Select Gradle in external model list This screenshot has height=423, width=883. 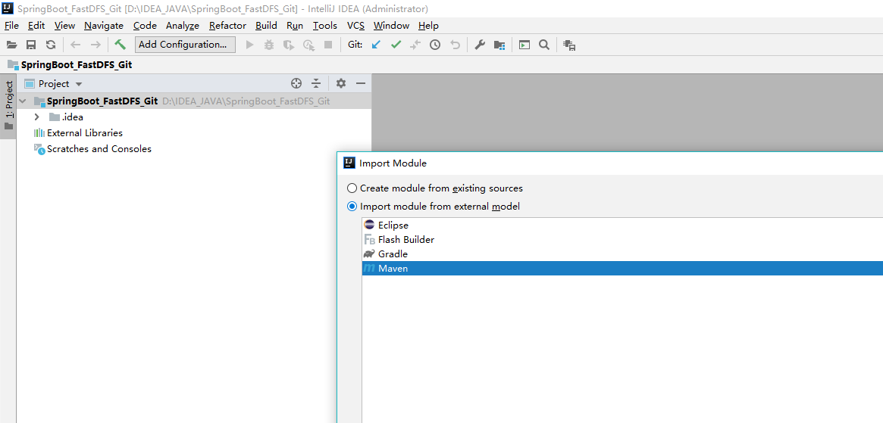pos(622,254)
